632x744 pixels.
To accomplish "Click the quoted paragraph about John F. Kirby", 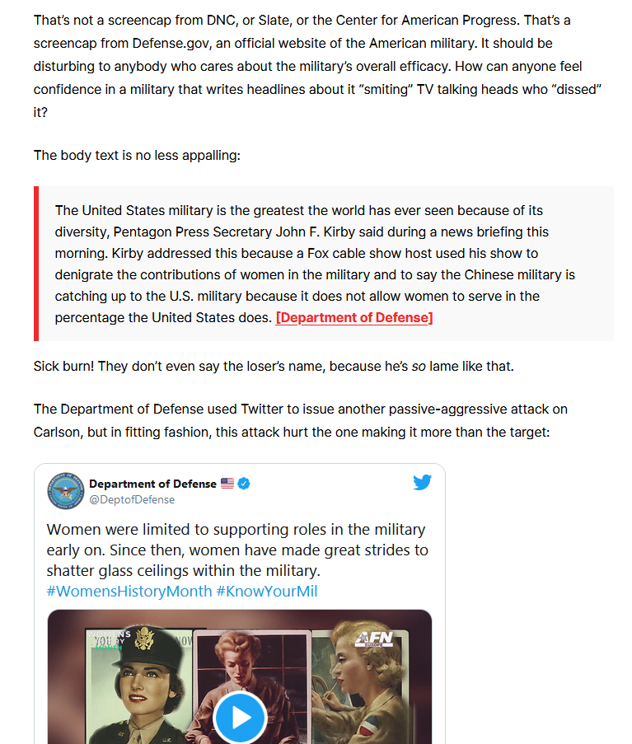I will point(316,264).
